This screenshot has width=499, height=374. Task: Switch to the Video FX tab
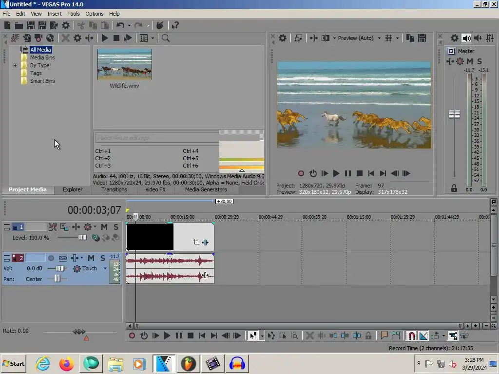[155, 189]
